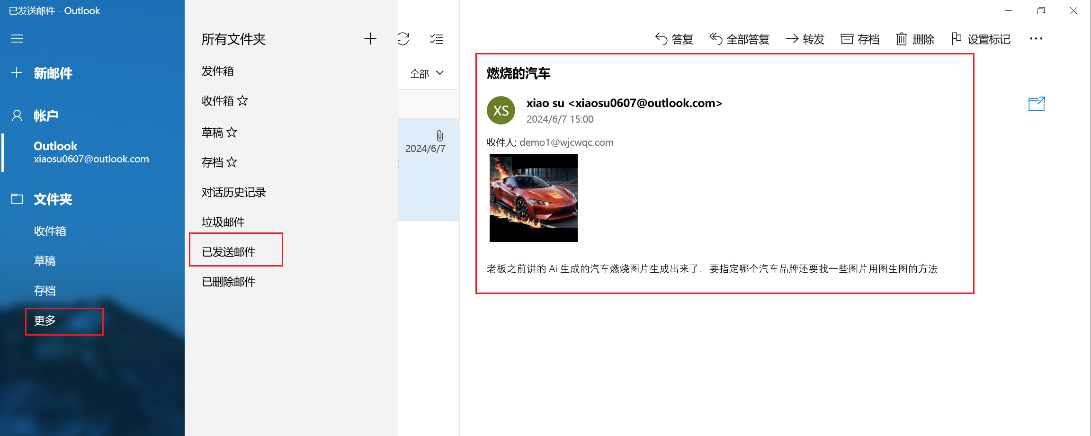Click 全部答复 to reply all
Screen dimensions: 1091x436
(x=740, y=39)
